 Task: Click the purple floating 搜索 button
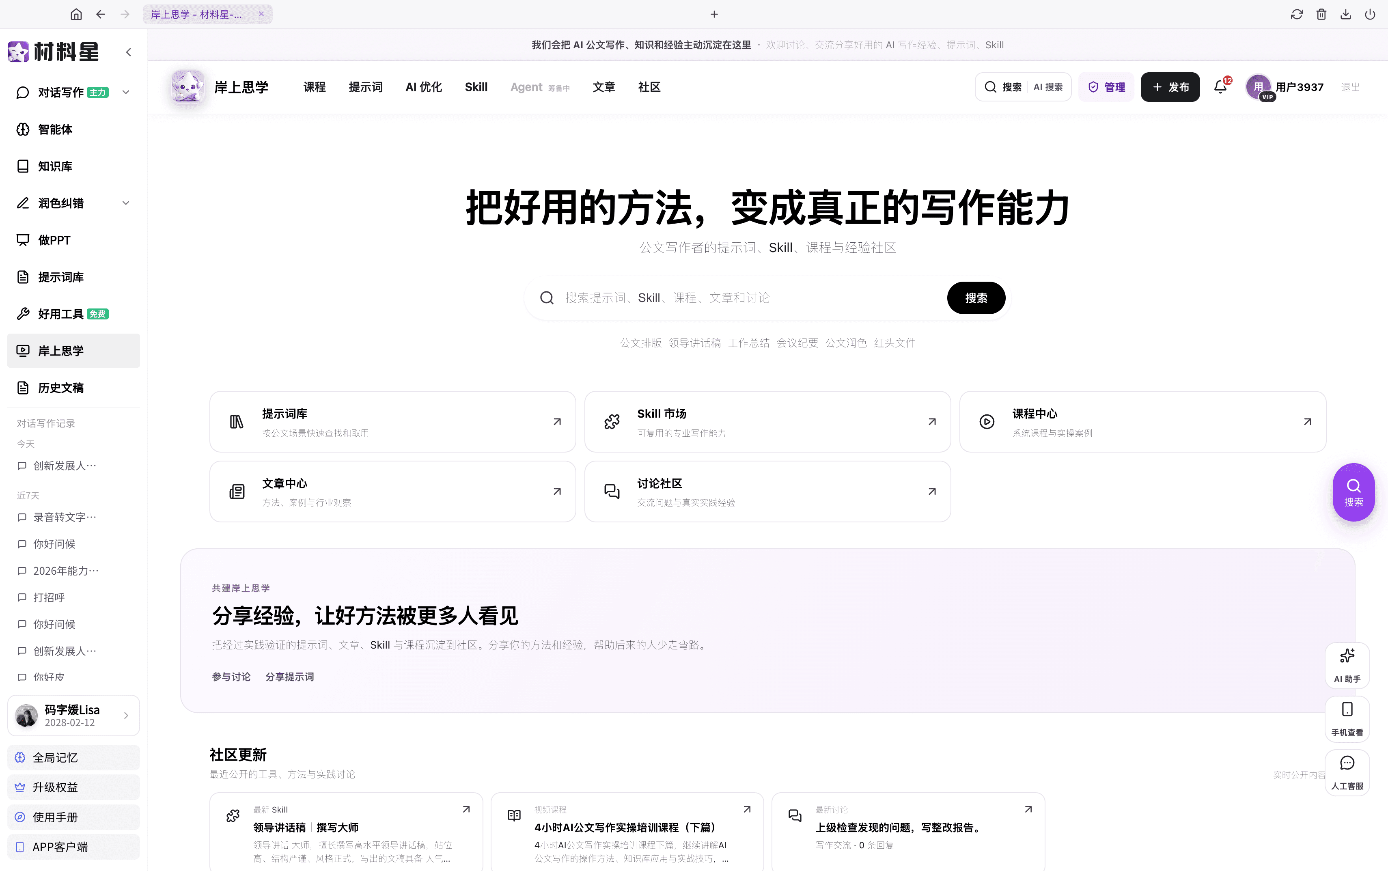coord(1354,493)
